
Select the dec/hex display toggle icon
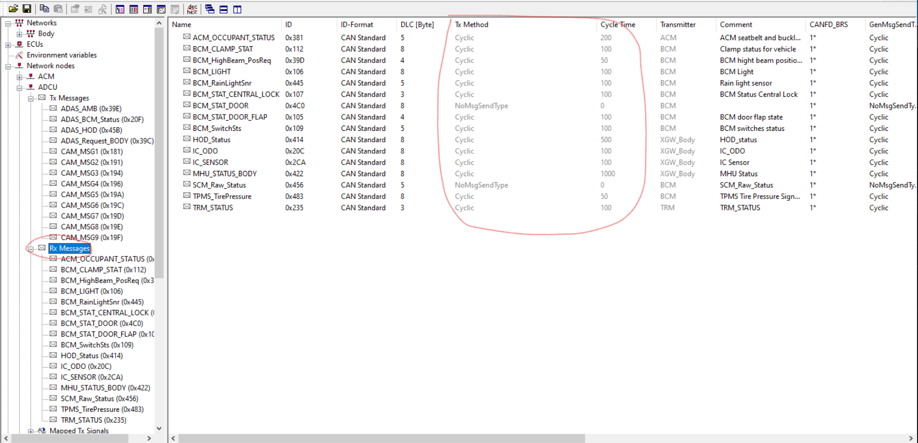[192, 8]
